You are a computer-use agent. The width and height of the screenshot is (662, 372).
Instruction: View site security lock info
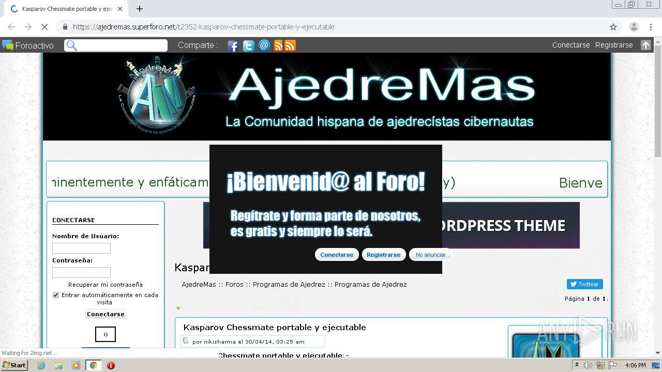pos(65,27)
